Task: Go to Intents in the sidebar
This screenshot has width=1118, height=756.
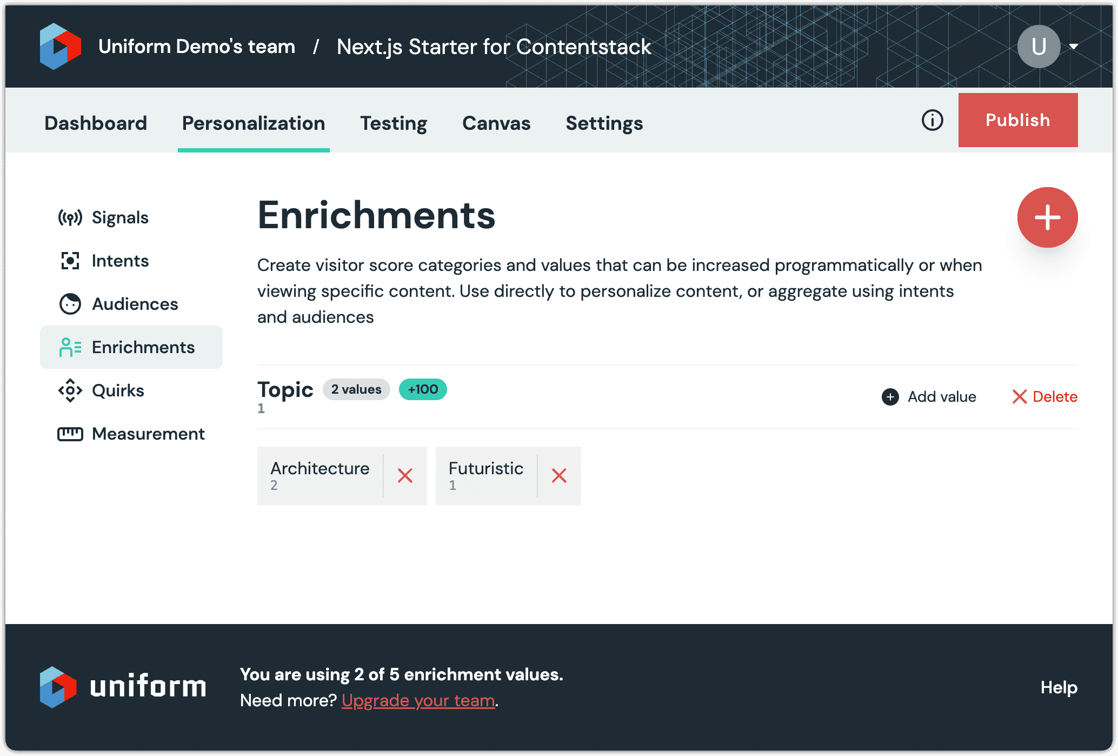Action: click(119, 261)
